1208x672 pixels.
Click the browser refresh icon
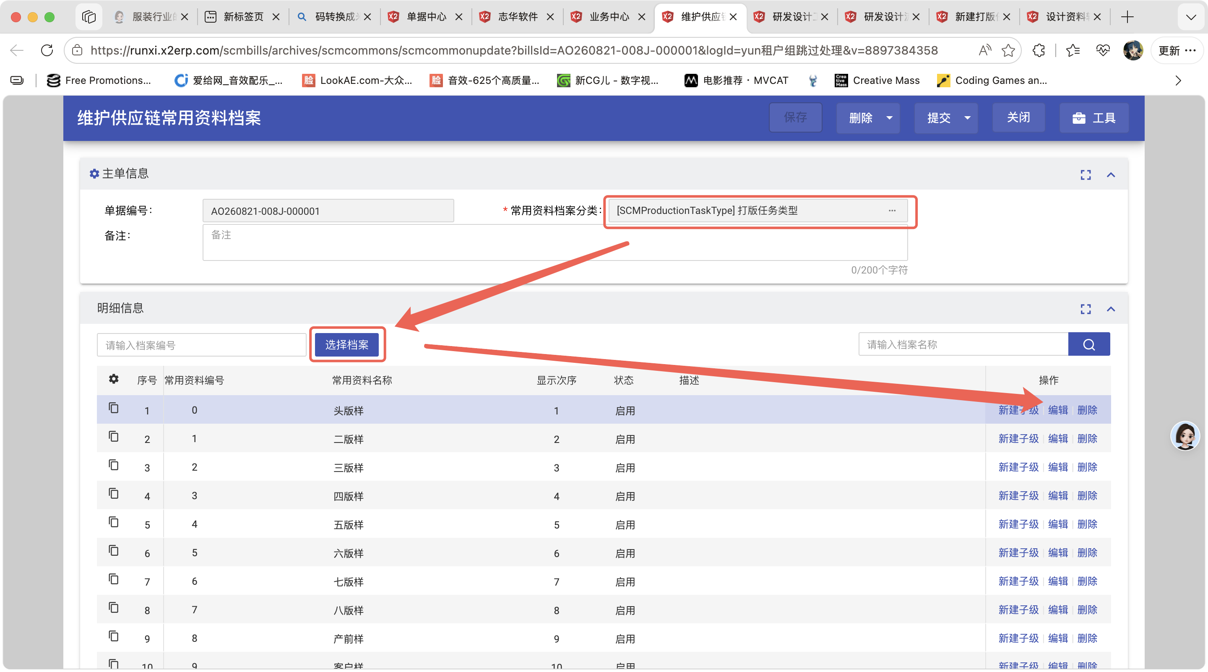pyautogui.click(x=47, y=50)
